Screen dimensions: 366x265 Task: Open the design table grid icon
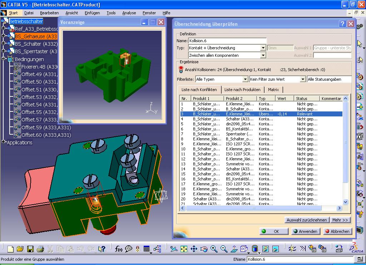pyautogui.click(x=147, y=249)
